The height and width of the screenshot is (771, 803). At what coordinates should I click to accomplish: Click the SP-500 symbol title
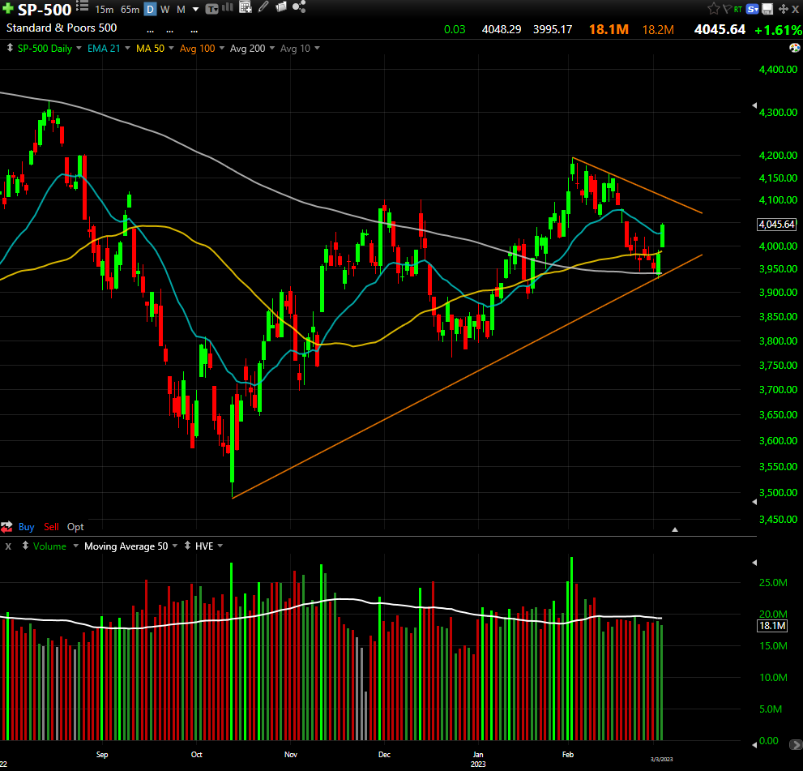pyautogui.click(x=45, y=10)
